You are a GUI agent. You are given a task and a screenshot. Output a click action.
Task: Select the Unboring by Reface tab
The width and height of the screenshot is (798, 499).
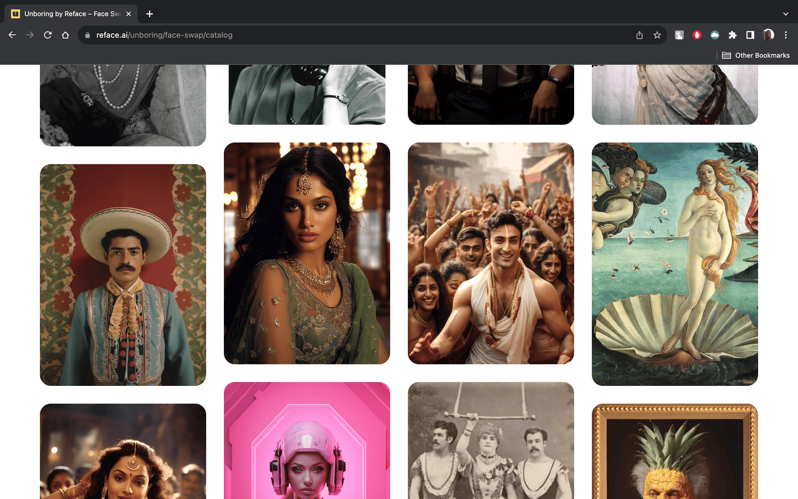pos(72,14)
